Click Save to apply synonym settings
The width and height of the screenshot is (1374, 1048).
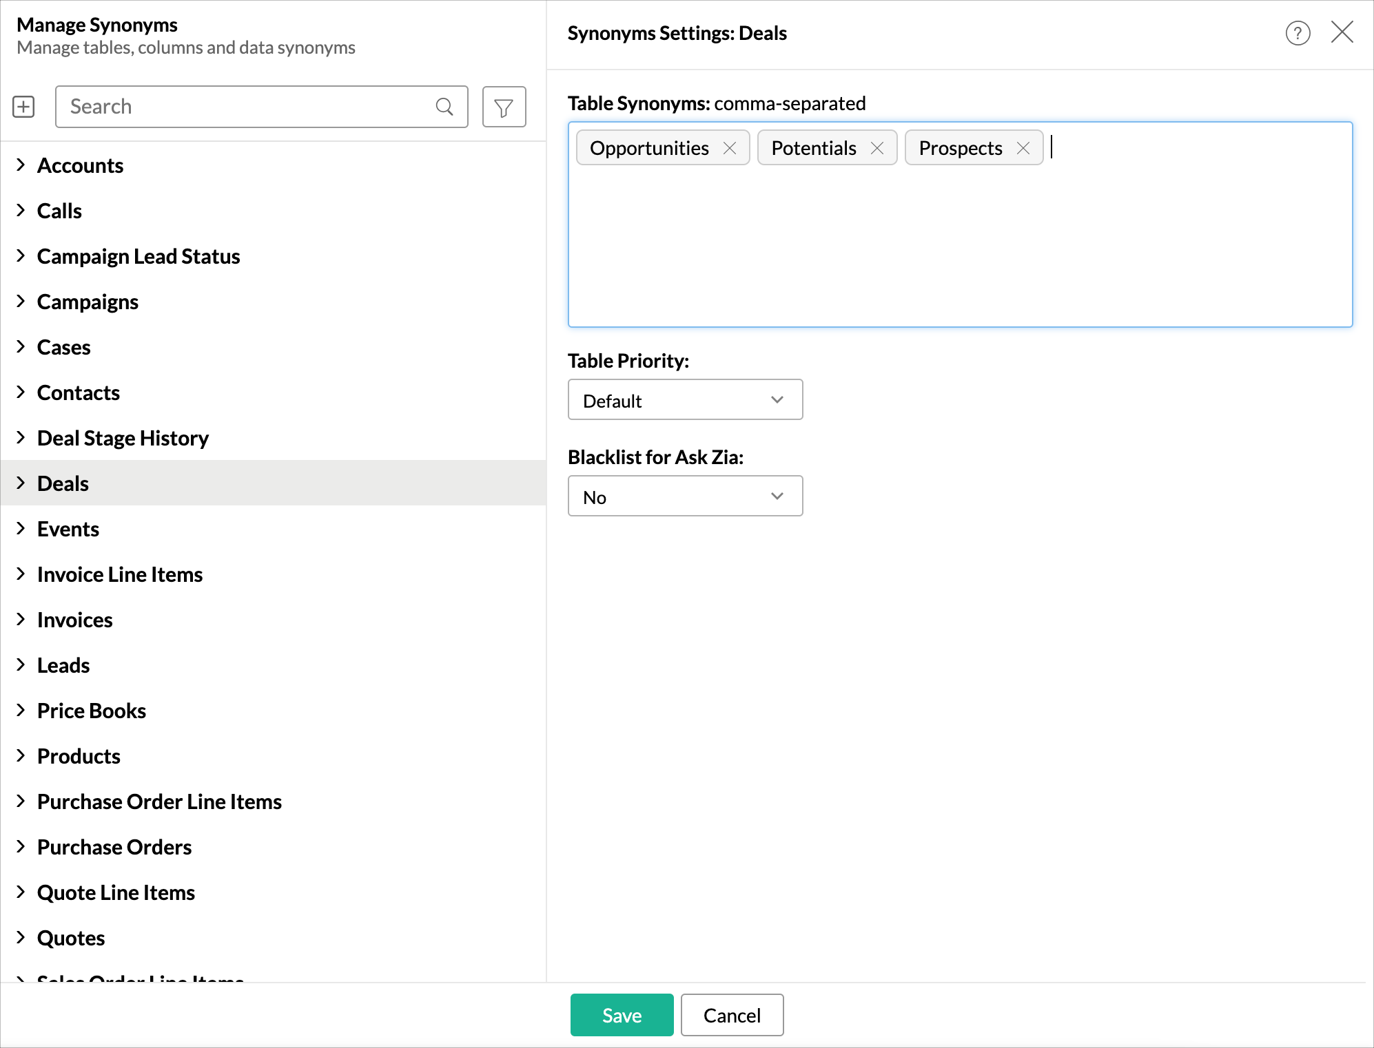pyautogui.click(x=622, y=1015)
